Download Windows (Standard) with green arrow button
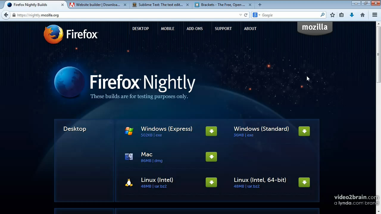The width and height of the screenshot is (381, 214). tap(304, 131)
